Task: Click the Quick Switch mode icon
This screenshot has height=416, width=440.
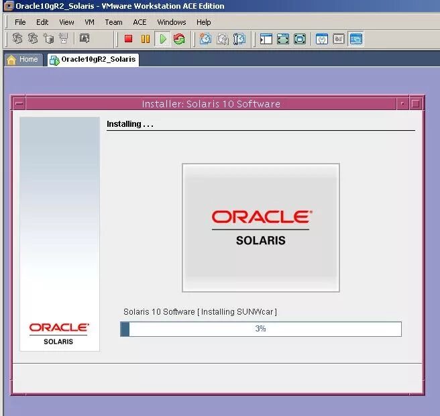Action: pyautogui.click(x=300, y=39)
